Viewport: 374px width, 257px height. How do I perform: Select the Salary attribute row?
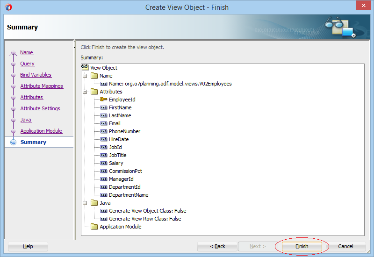116,163
